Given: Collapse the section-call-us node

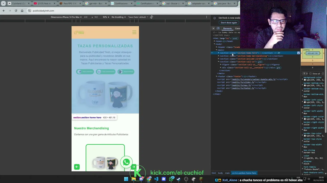Looking at the screenshot, I should (218, 62).
